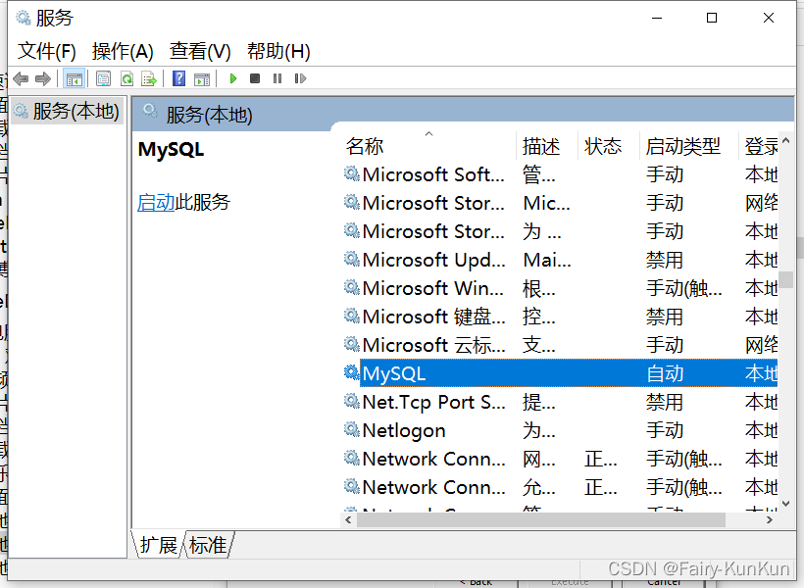Screen dimensions: 804x588
Task: Select the Netlogon service row
Action: [560, 430]
